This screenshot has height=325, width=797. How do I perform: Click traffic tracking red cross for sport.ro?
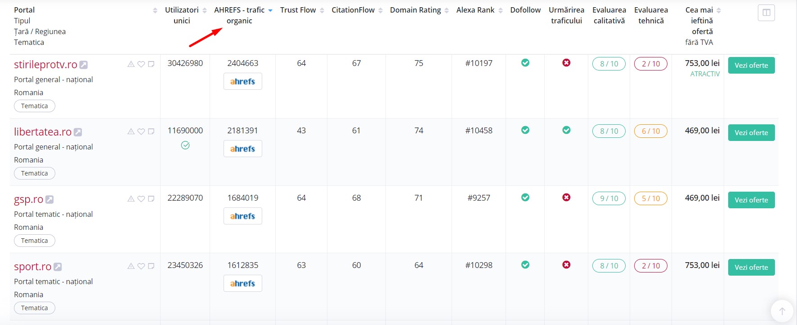pyautogui.click(x=567, y=265)
